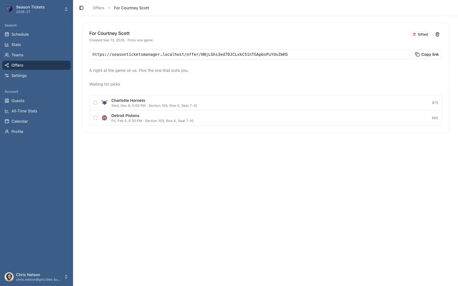Click Chris Nelson's avatar photo
Image resolution: width=458 pixels, height=286 pixels.
point(9,277)
